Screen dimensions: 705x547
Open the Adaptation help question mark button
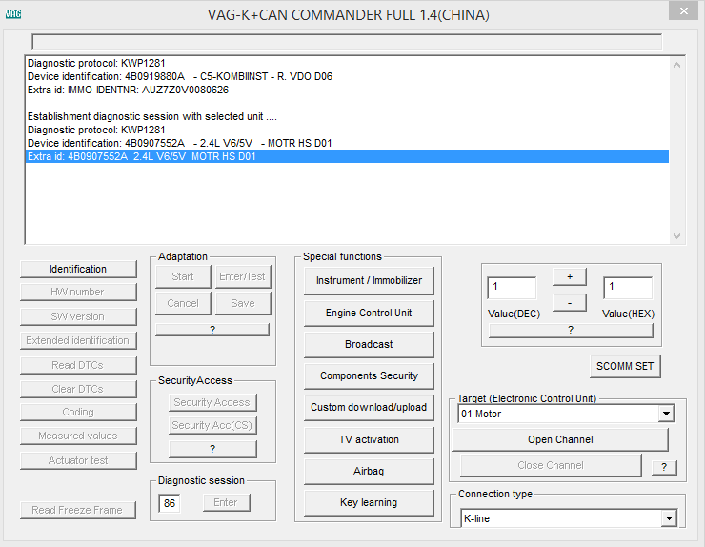point(212,330)
